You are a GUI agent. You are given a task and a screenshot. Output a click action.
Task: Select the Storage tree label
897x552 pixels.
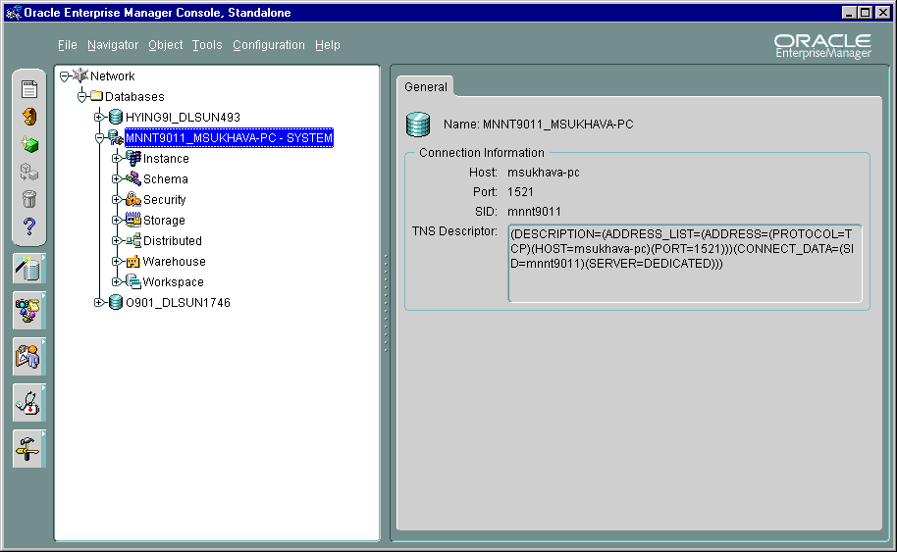(x=164, y=220)
